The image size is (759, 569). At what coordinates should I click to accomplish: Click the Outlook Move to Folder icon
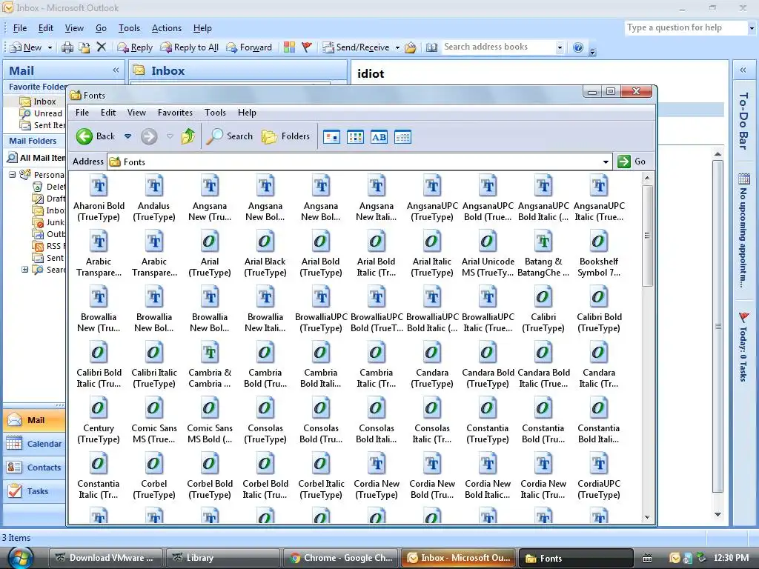[84, 47]
